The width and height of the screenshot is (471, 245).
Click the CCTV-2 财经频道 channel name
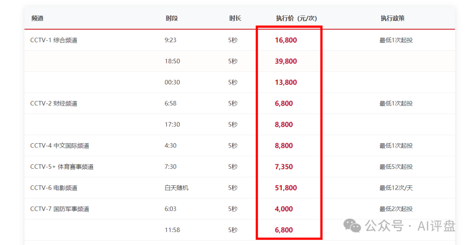click(54, 104)
